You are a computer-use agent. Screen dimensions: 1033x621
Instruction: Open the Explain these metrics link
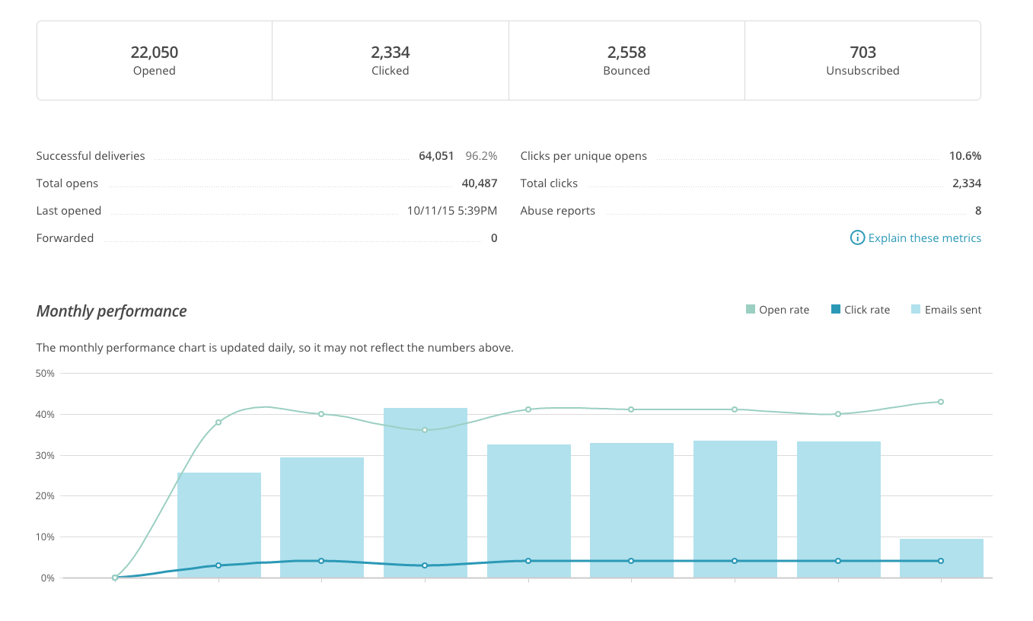[x=924, y=238]
